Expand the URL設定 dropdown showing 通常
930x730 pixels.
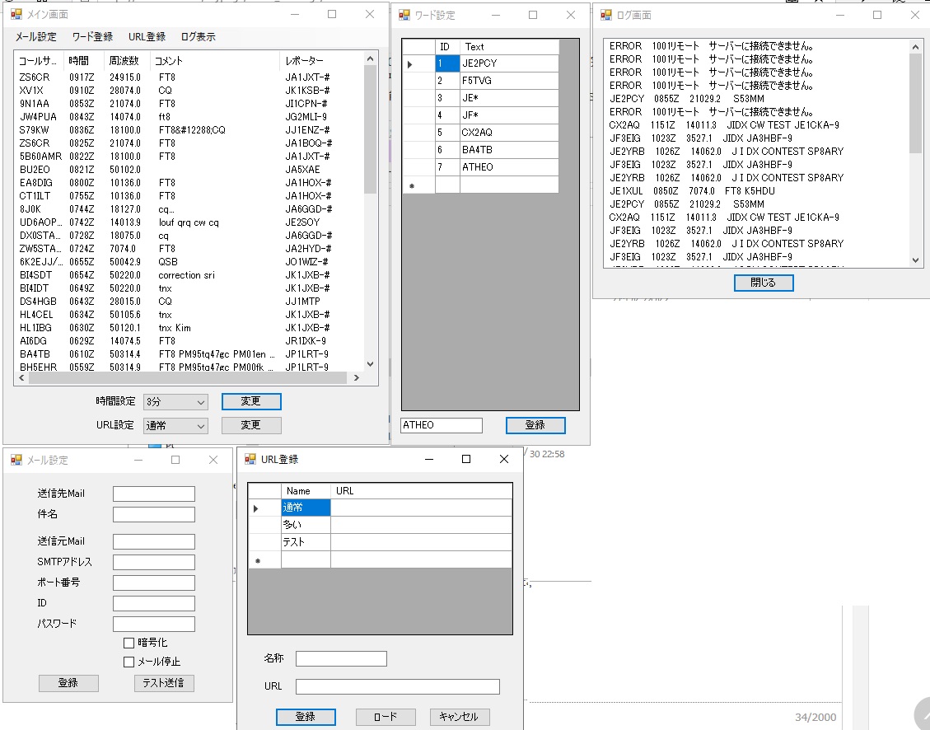click(x=175, y=426)
